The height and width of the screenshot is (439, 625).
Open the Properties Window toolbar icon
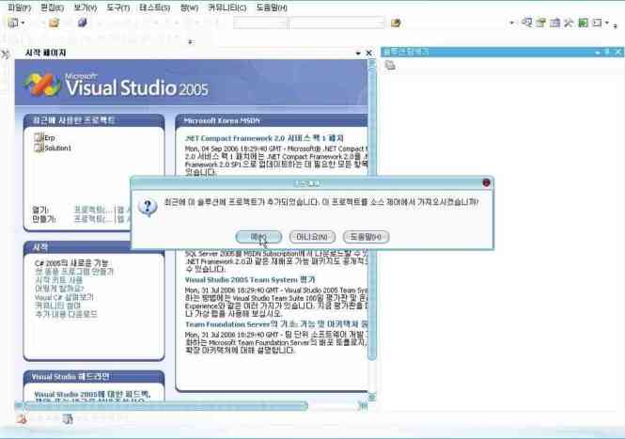coord(541,23)
